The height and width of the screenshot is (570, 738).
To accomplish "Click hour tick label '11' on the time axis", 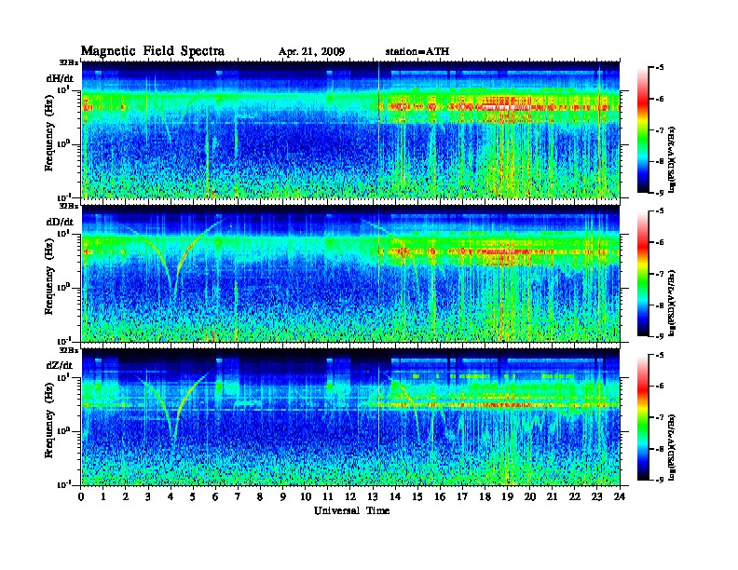I will tap(328, 497).
